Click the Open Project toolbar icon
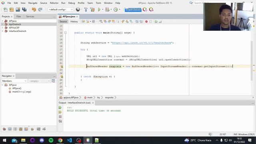Image resolution: width=256 pixels, height=144 pixels. [x=18, y=10]
